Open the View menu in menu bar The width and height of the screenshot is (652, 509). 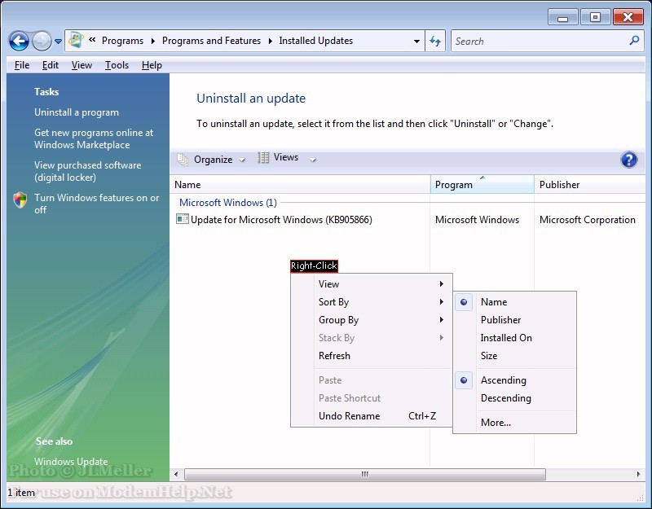coord(81,65)
